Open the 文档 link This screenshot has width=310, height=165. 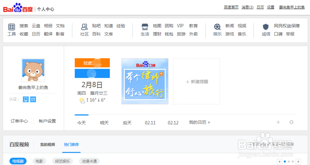pos(60,26)
